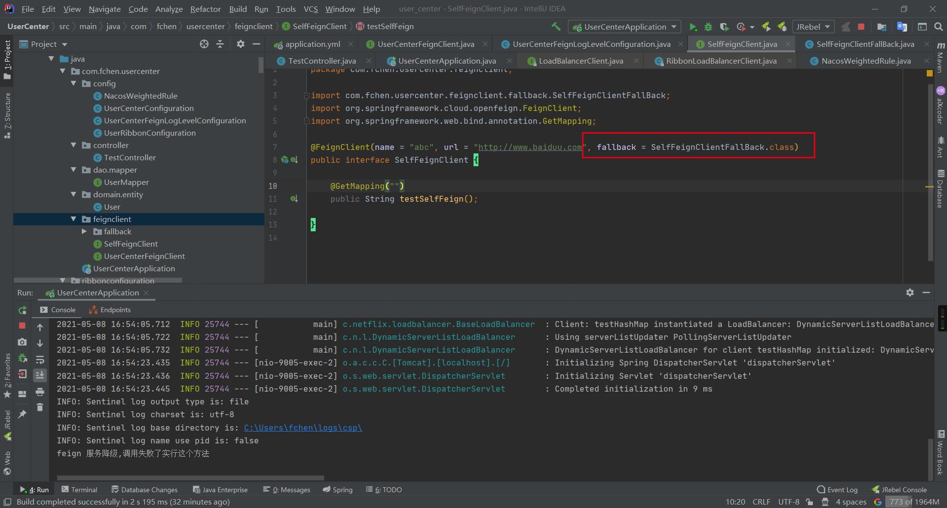
Task: Toggle the Structure tool window
Action: pyautogui.click(x=7, y=115)
